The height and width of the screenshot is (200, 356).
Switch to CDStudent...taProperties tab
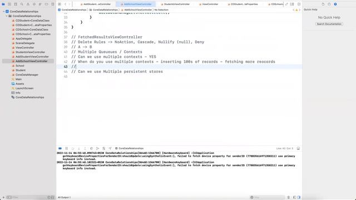tap(243, 4)
